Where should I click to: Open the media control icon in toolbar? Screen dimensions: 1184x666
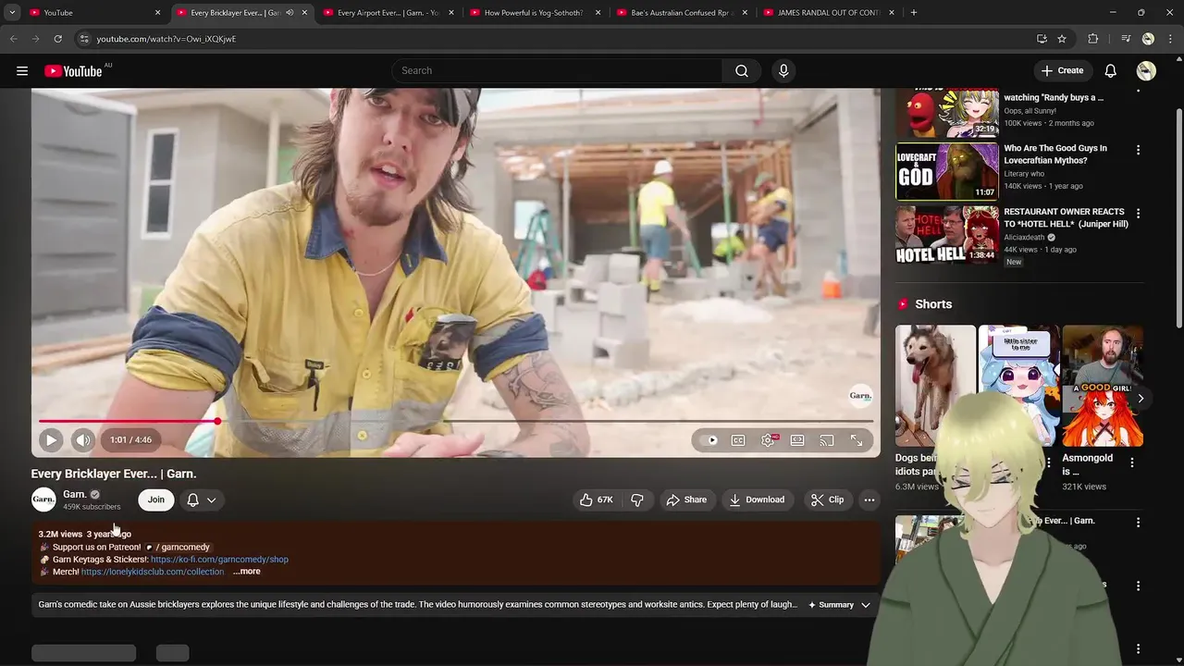(x=1126, y=39)
